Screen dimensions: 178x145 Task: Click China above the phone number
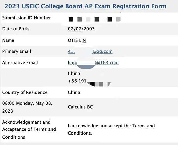pos(74,74)
